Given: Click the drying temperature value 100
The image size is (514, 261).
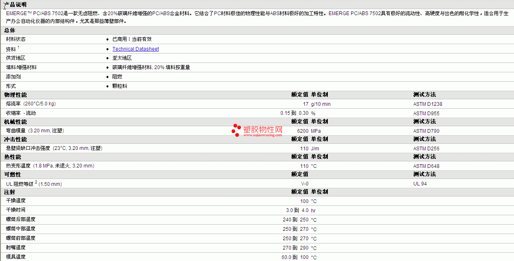Looking at the screenshot, I should 304,201.
